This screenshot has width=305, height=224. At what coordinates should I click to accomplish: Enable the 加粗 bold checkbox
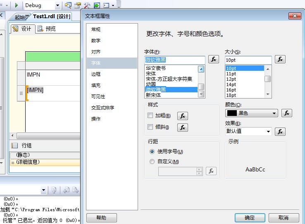pos(150,116)
